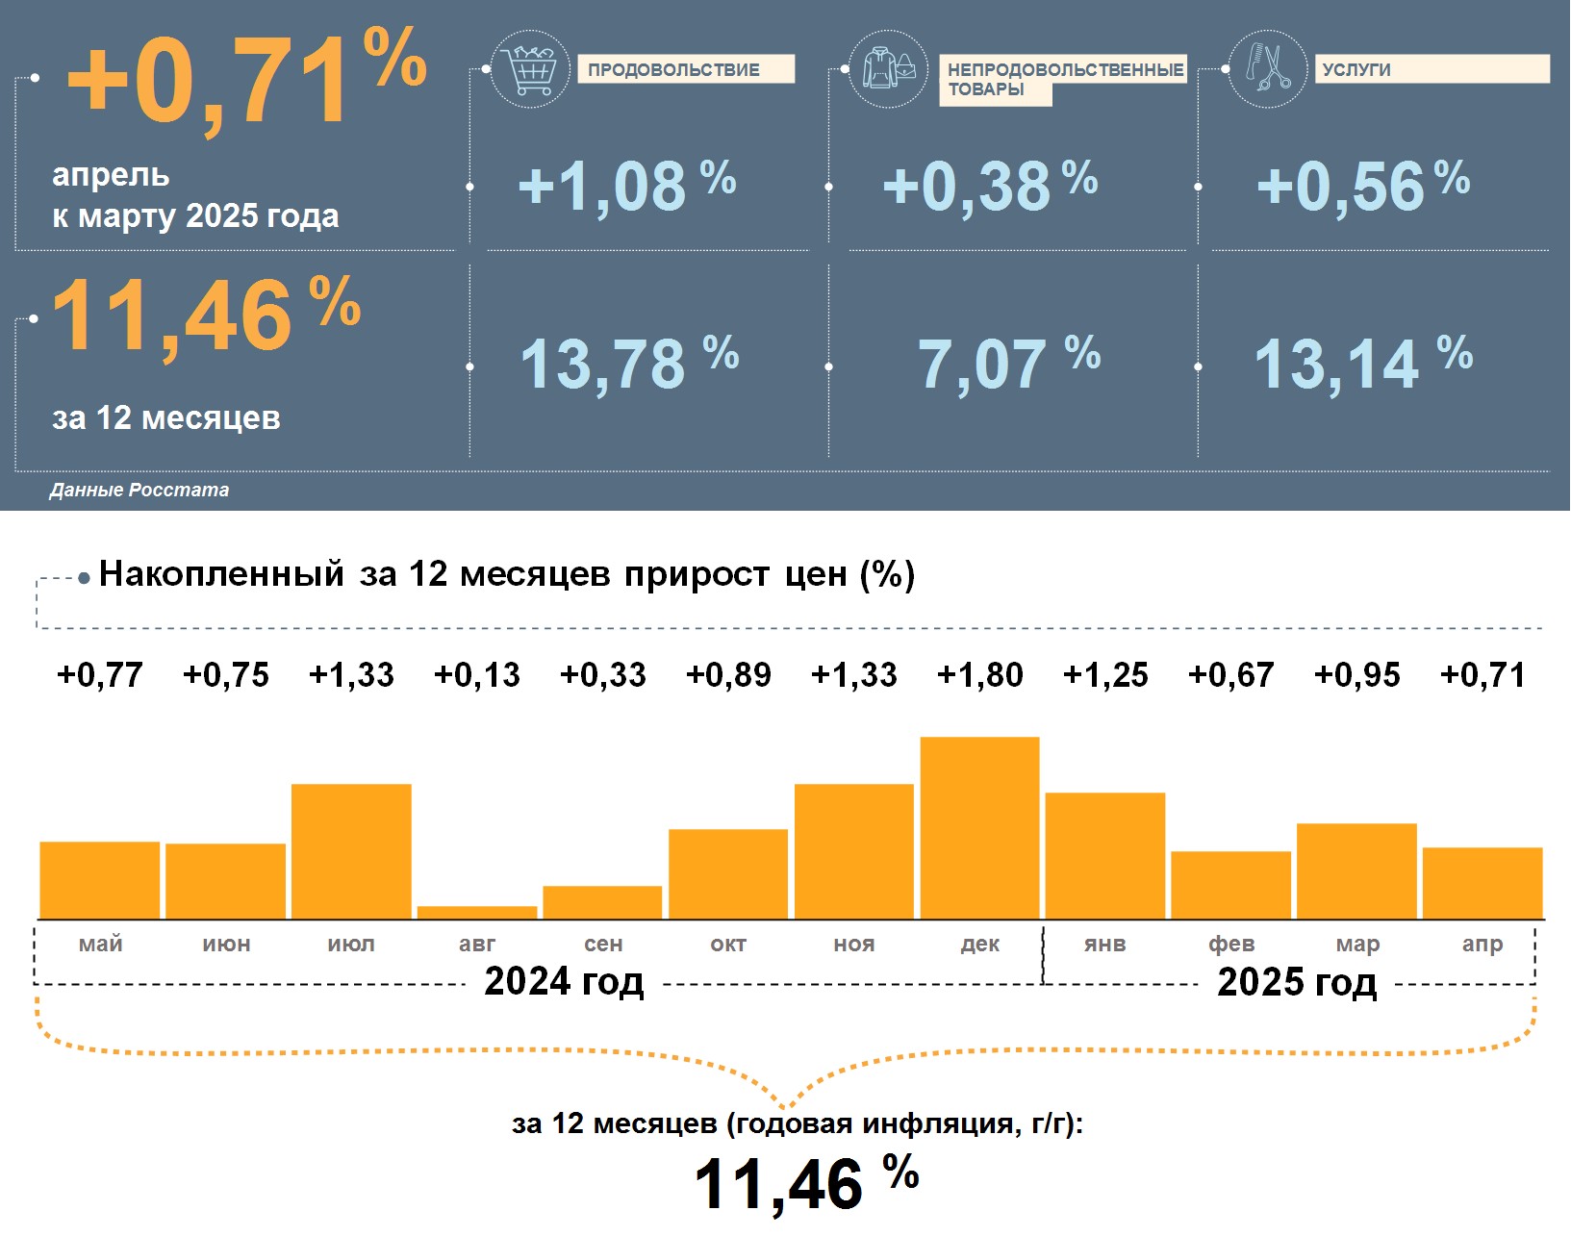Click the +1,80 value above December
Viewport: 1571px width, 1236px height.
pyautogui.click(x=979, y=675)
